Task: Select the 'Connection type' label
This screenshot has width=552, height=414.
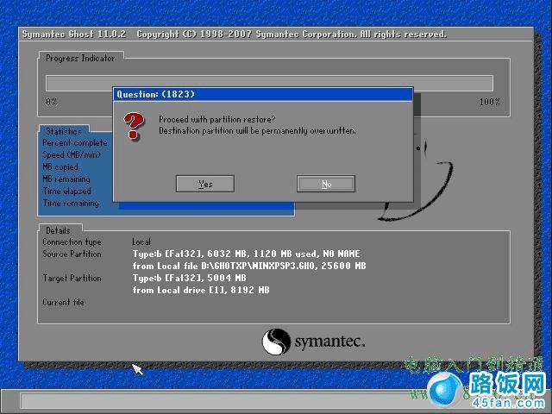Action: (x=72, y=241)
